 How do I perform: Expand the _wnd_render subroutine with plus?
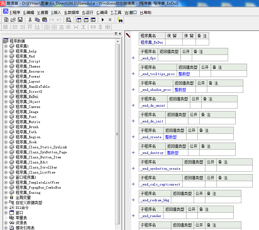(133, 215)
